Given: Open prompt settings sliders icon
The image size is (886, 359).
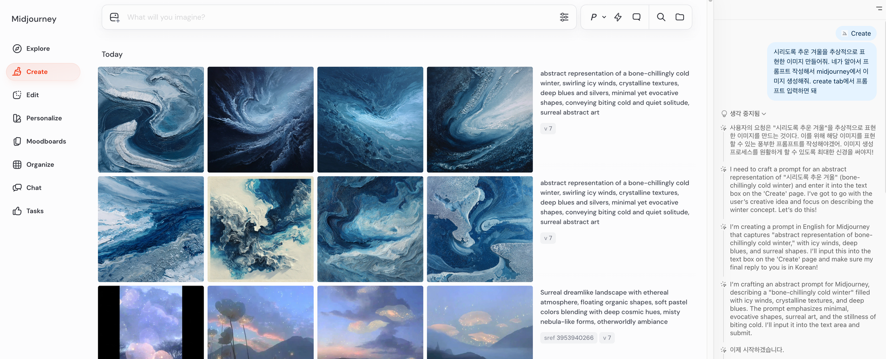Looking at the screenshot, I should click(564, 17).
